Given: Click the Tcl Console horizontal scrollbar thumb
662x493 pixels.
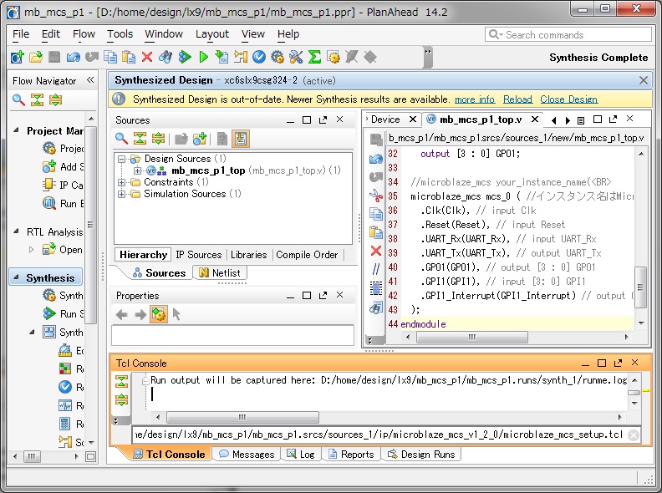Looking at the screenshot, I should pyautogui.click(x=242, y=418).
